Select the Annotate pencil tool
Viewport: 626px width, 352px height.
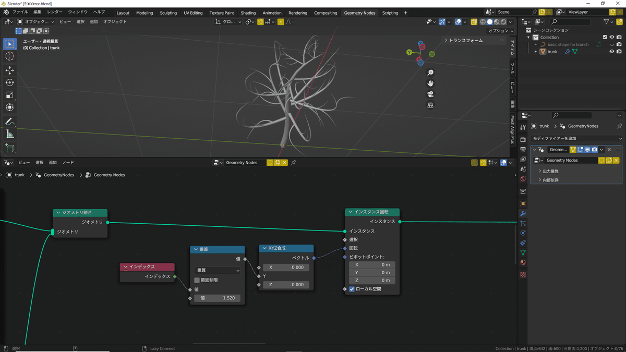pyautogui.click(x=9, y=122)
